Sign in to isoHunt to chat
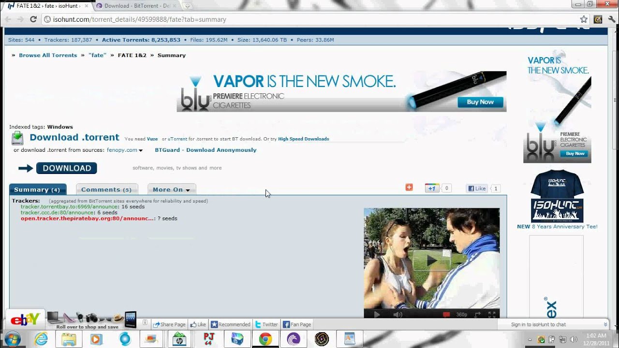619x348 pixels. 538,324
